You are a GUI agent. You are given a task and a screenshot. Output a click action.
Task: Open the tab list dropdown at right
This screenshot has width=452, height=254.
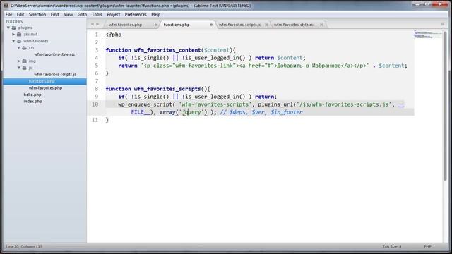click(x=443, y=24)
